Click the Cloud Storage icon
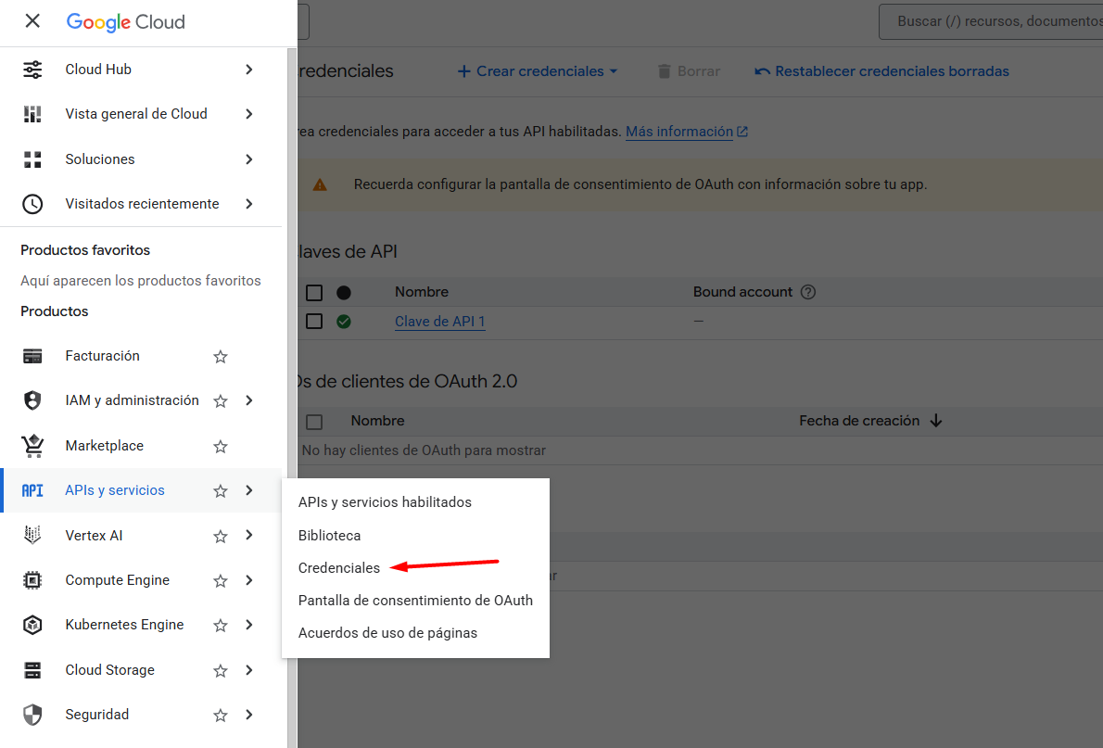The width and height of the screenshot is (1103, 748). pos(32,670)
